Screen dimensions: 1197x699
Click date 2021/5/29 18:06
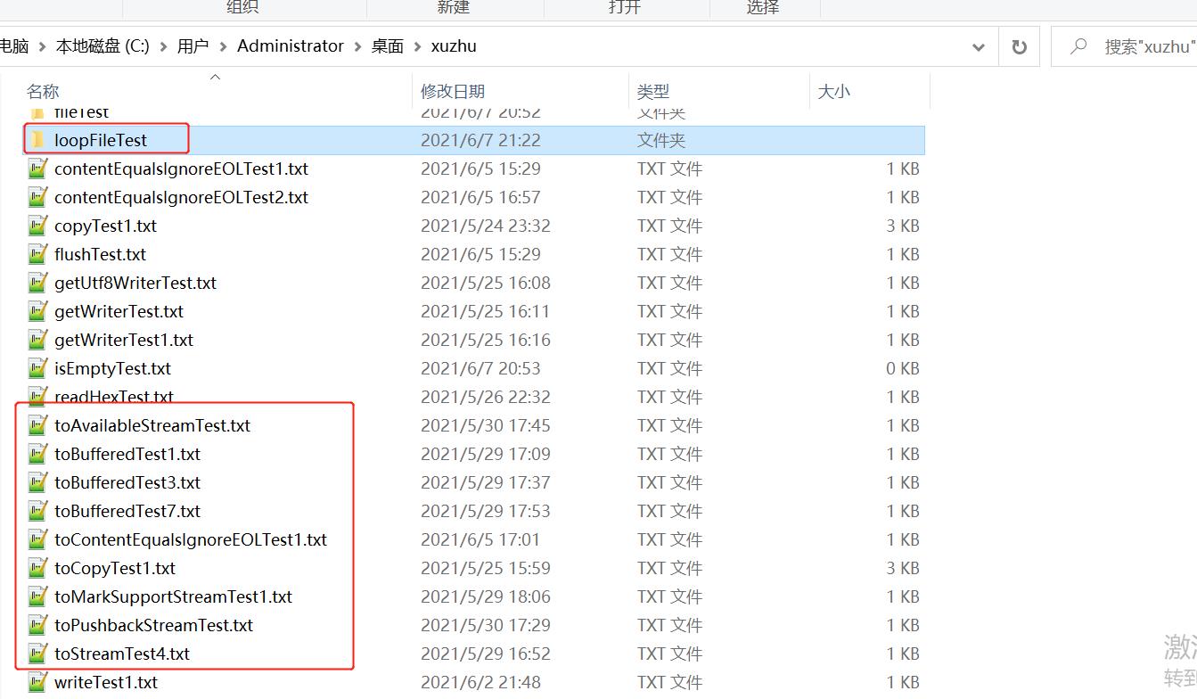point(486,596)
